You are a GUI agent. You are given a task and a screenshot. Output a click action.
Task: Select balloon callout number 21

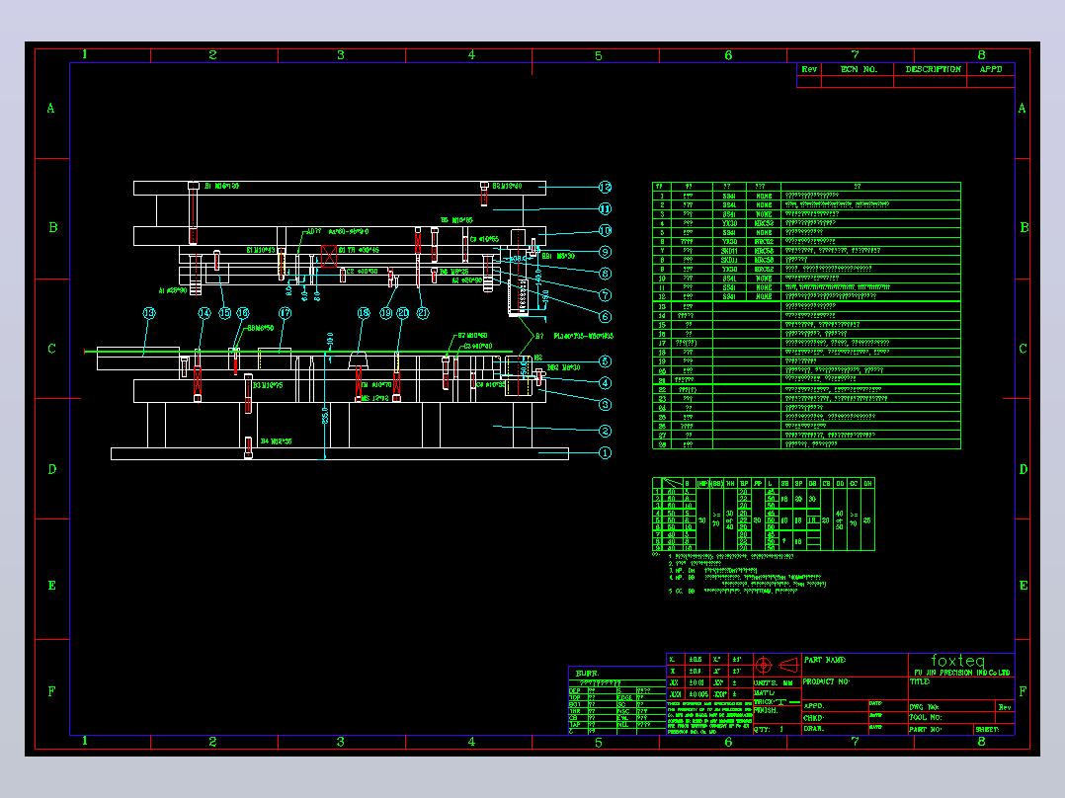[423, 313]
